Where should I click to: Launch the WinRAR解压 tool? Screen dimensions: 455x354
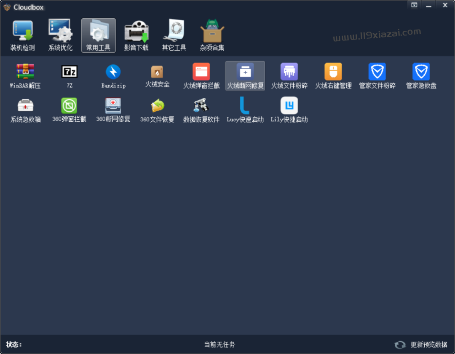tap(25, 76)
